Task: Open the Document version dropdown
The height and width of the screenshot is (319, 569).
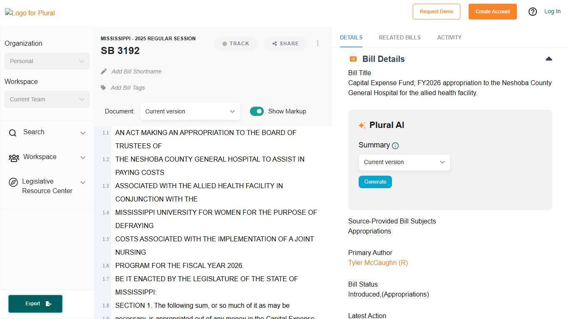Action: pos(190,111)
